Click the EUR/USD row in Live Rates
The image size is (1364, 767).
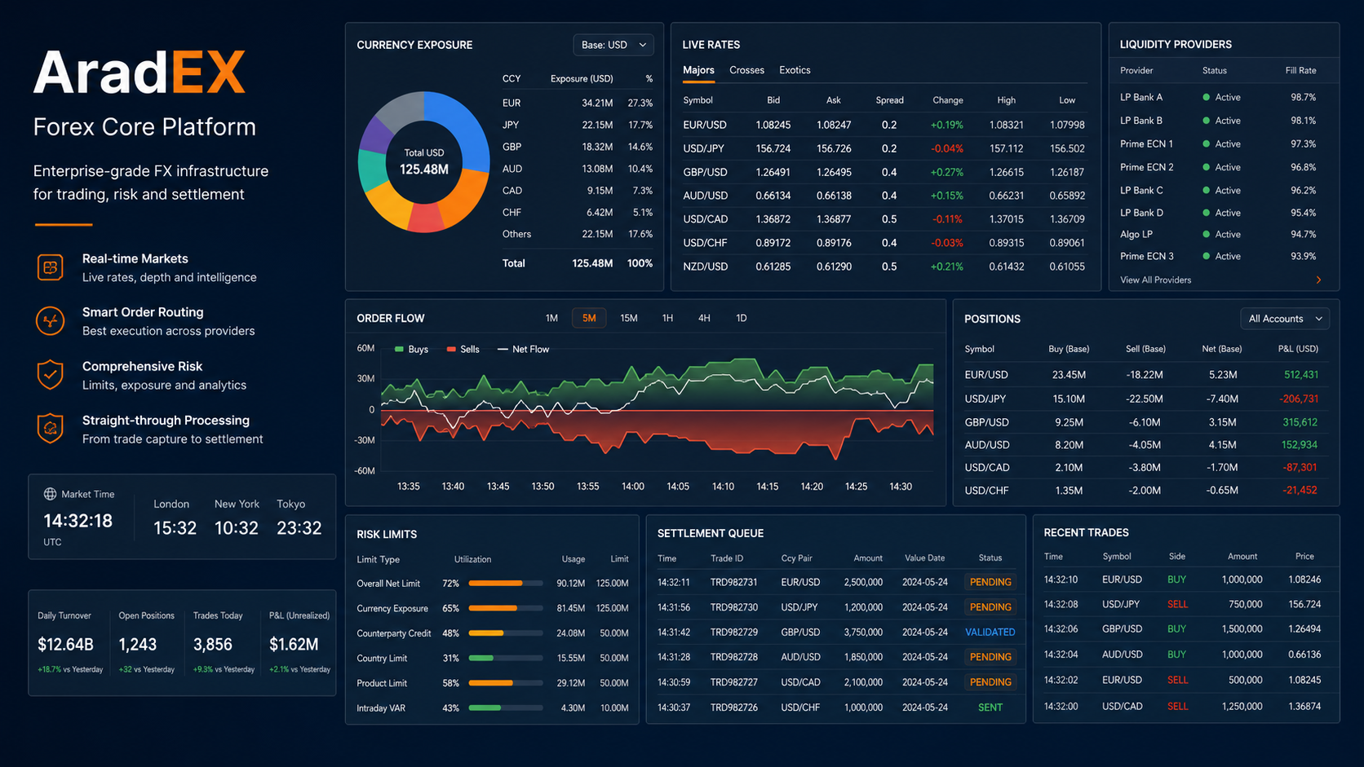click(x=884, y=125)
